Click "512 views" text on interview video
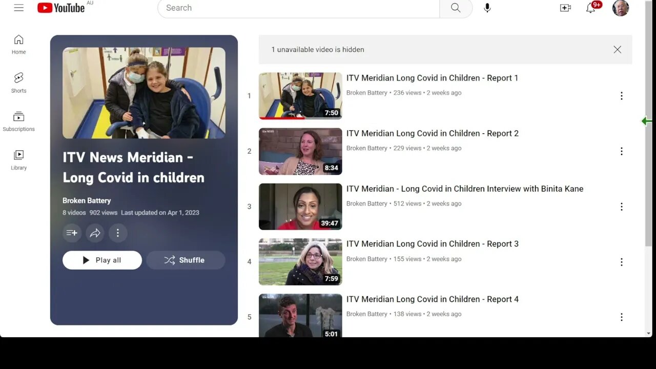This screenshot has height=369, width=656. 407,203
